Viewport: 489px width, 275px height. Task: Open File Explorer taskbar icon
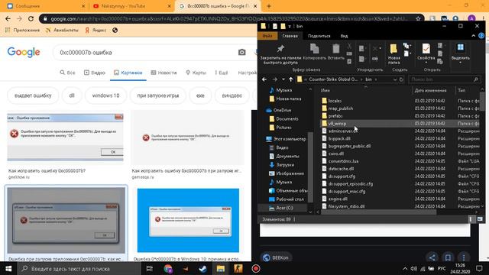221,268
